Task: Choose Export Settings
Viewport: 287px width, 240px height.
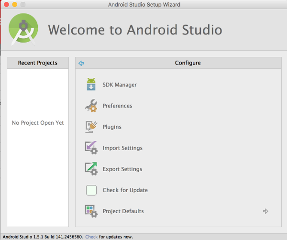Action: [122, 169]
